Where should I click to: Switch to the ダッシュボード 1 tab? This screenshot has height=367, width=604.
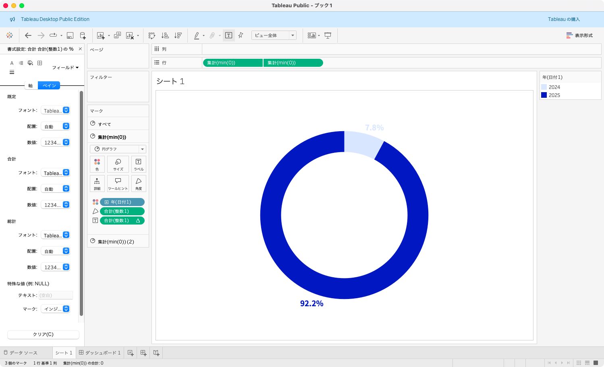[100, 353]
